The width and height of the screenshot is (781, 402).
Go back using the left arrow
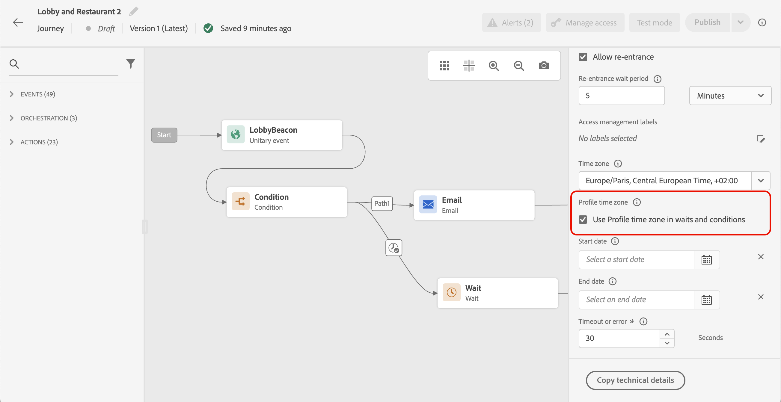click(18, 22)
